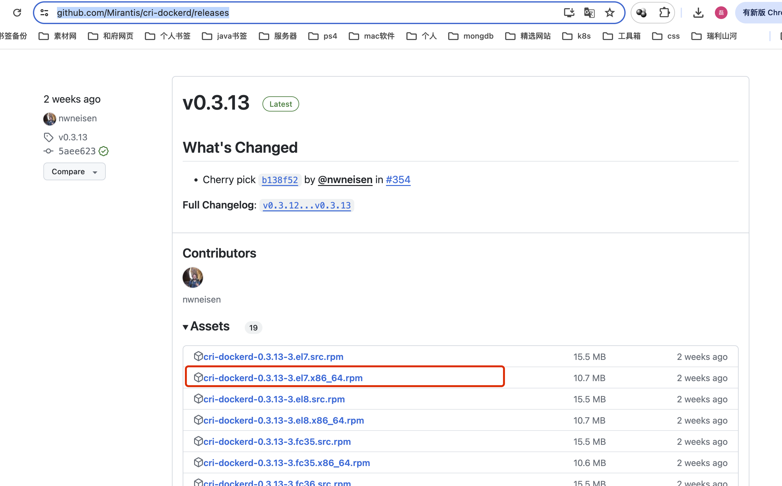
Task: Click contributor nwneisen avatar thumbnail
Action: click(x=193, y=278)
